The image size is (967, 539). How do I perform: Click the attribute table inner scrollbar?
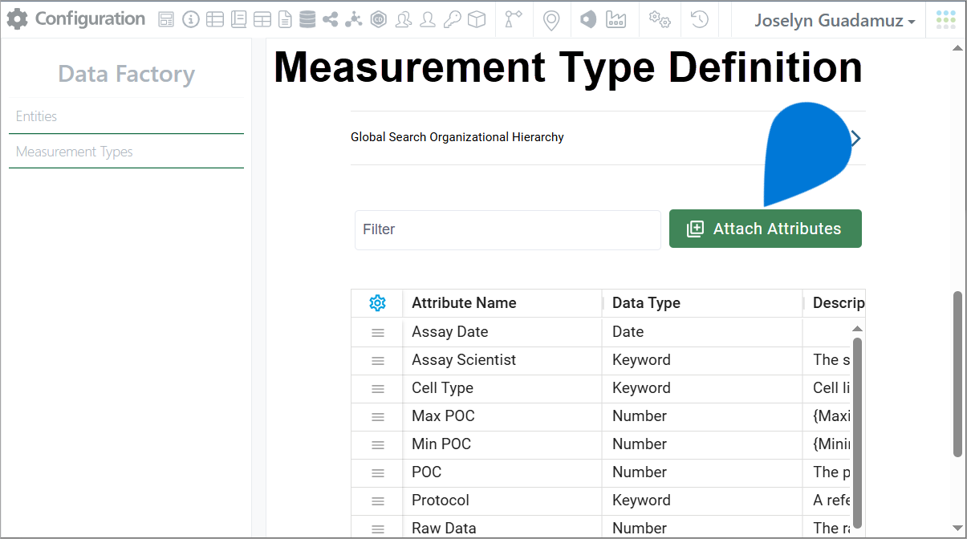[x=857, y=433]
